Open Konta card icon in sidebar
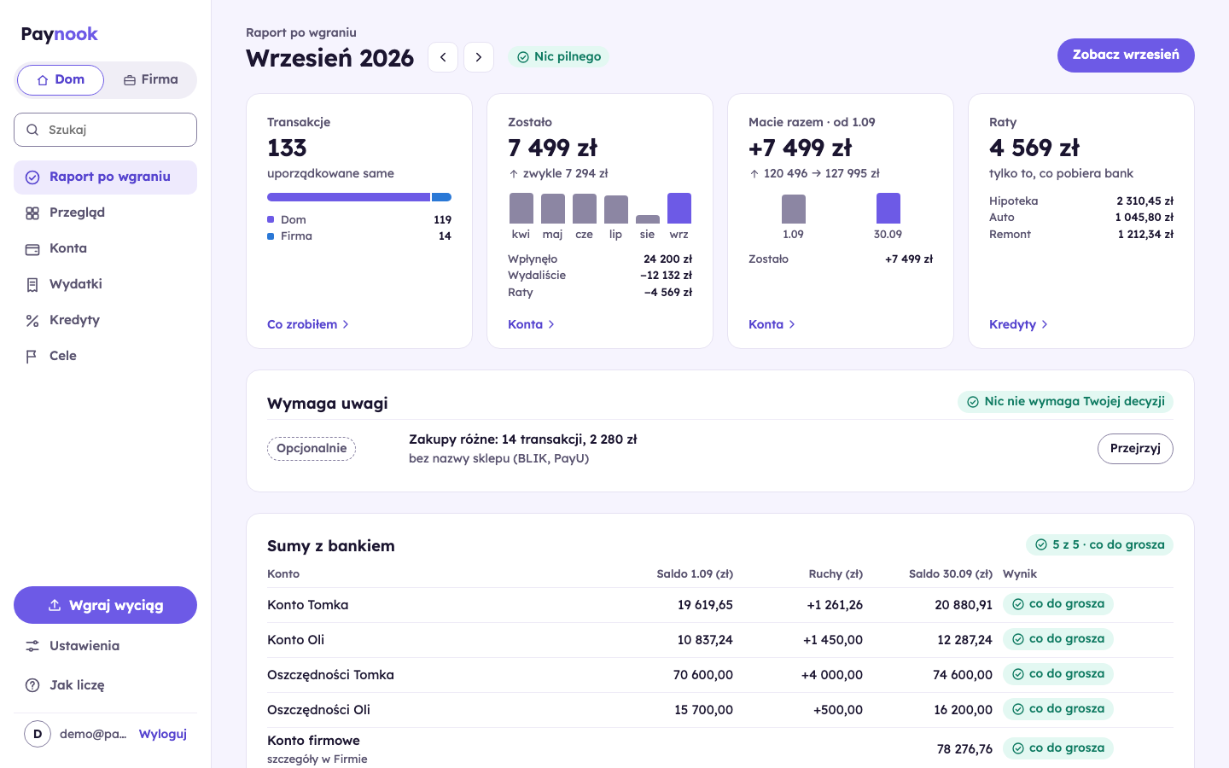Screen dimensions: 1229x768 [x=32, y=249]
